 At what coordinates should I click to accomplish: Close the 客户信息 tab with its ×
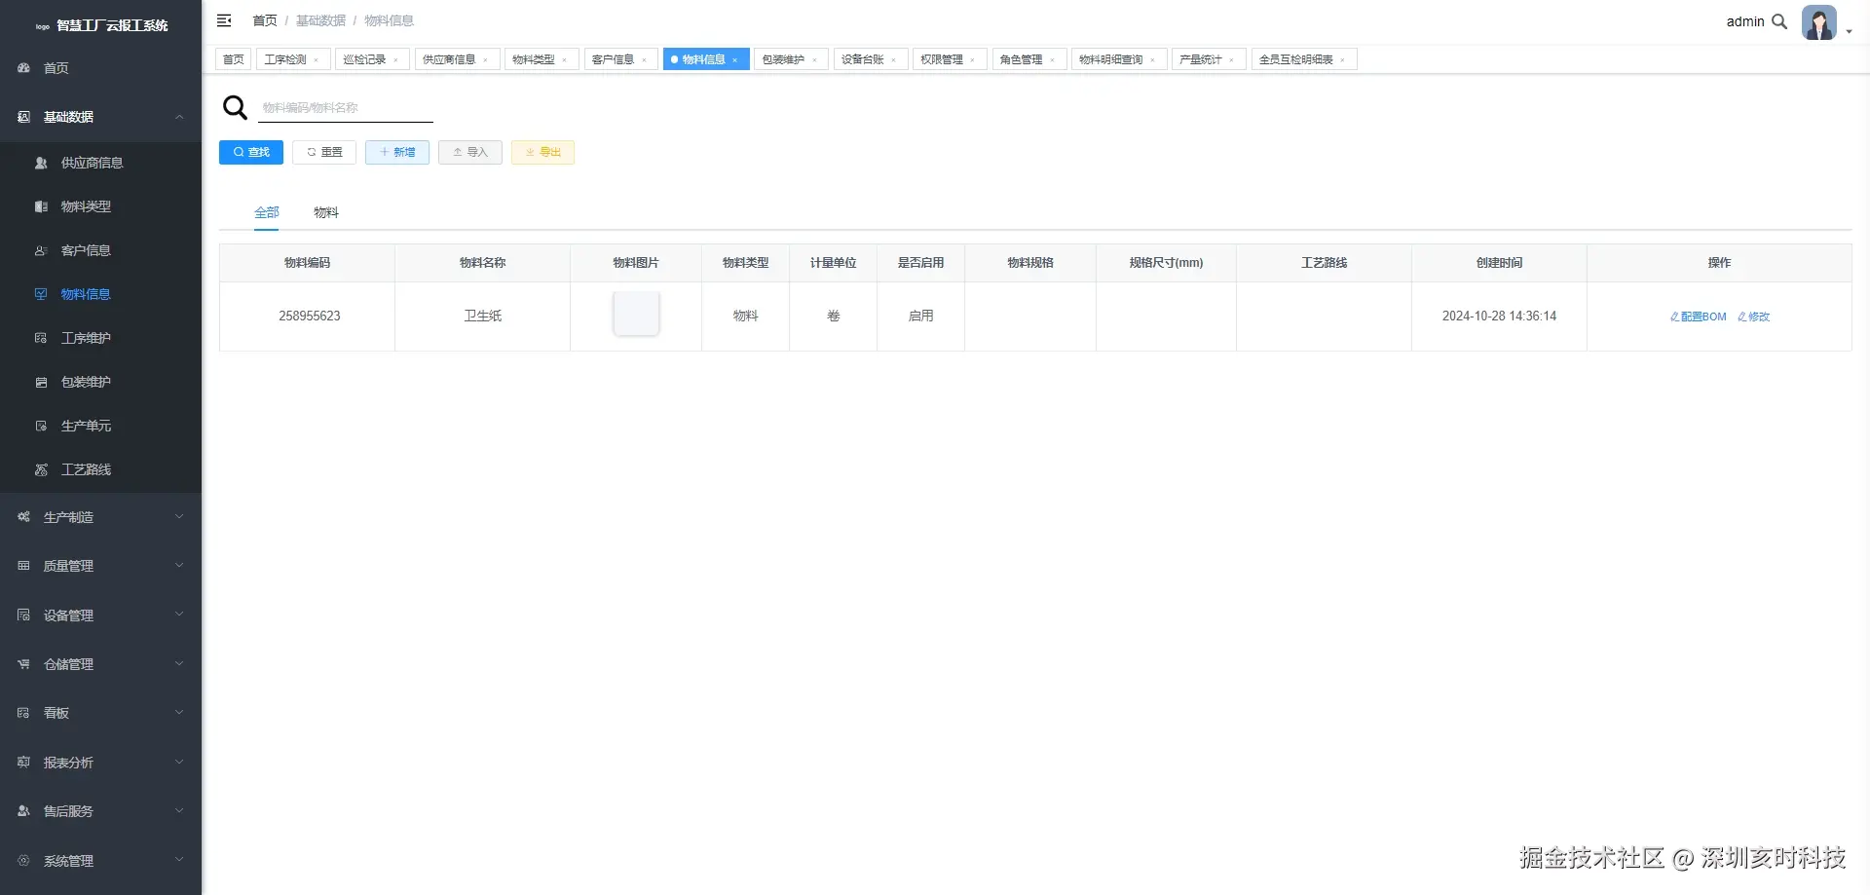(644, 60)
